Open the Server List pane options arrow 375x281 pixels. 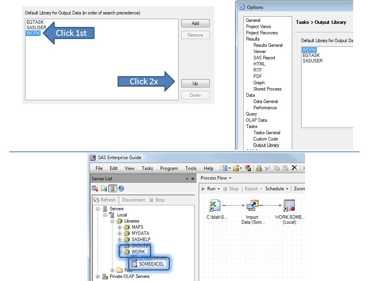click(187, 179)
